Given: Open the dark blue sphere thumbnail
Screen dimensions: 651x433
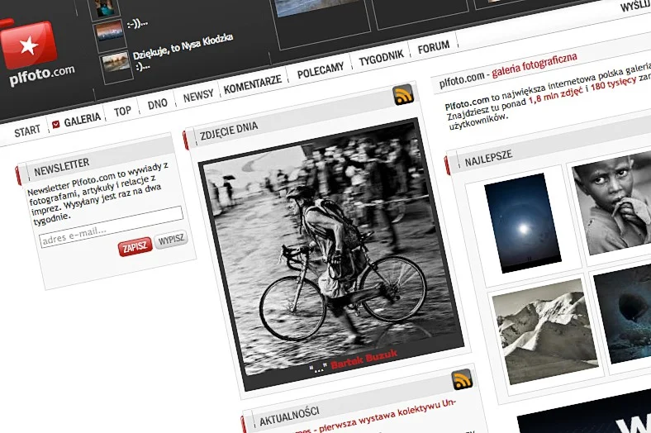Looking at the screenshot, I should (623, 313).
